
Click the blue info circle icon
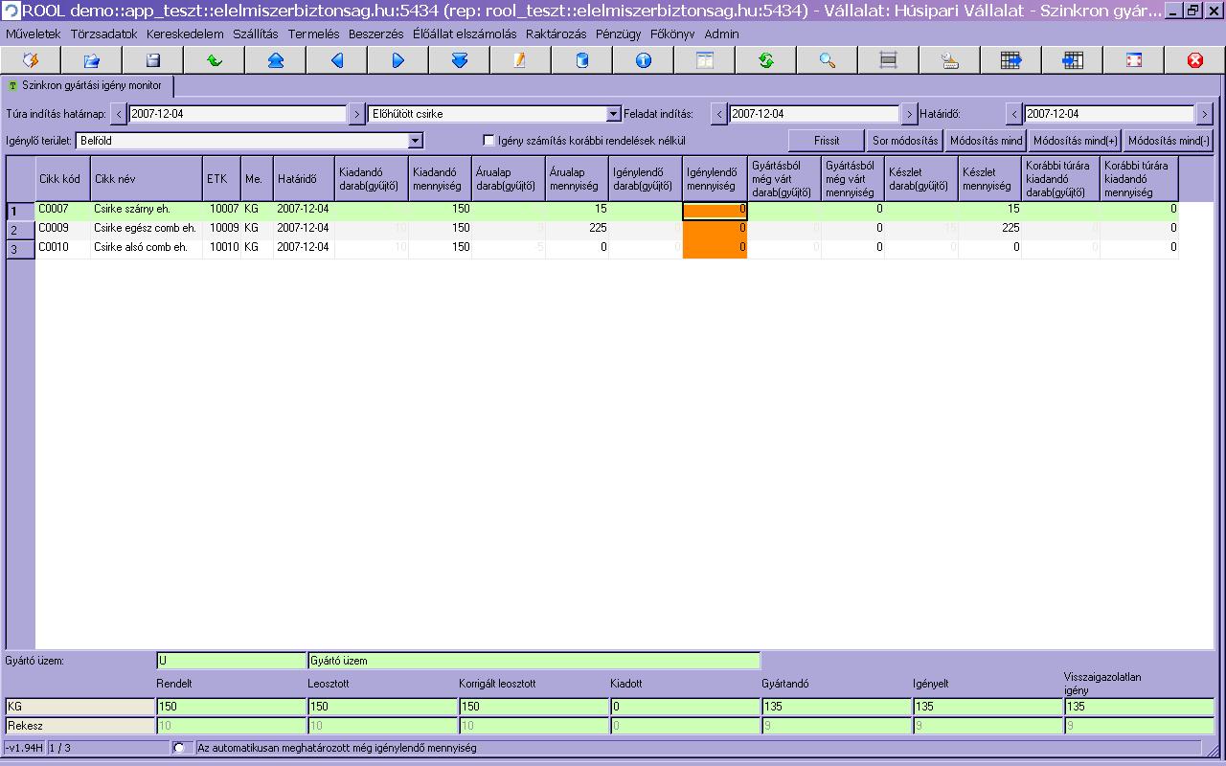643,60
